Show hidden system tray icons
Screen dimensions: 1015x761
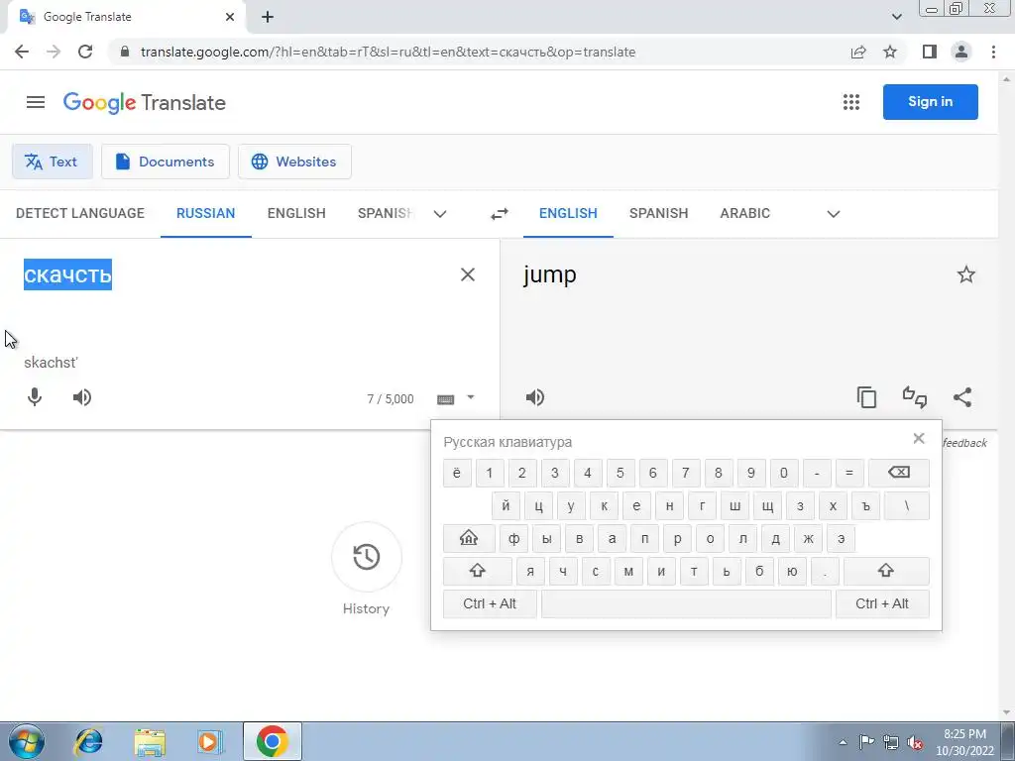click(x=843, y=742)
